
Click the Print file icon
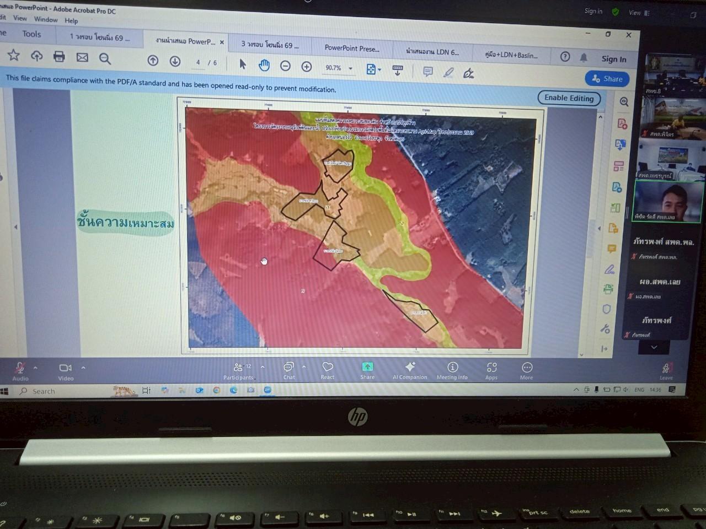point(59,56)
